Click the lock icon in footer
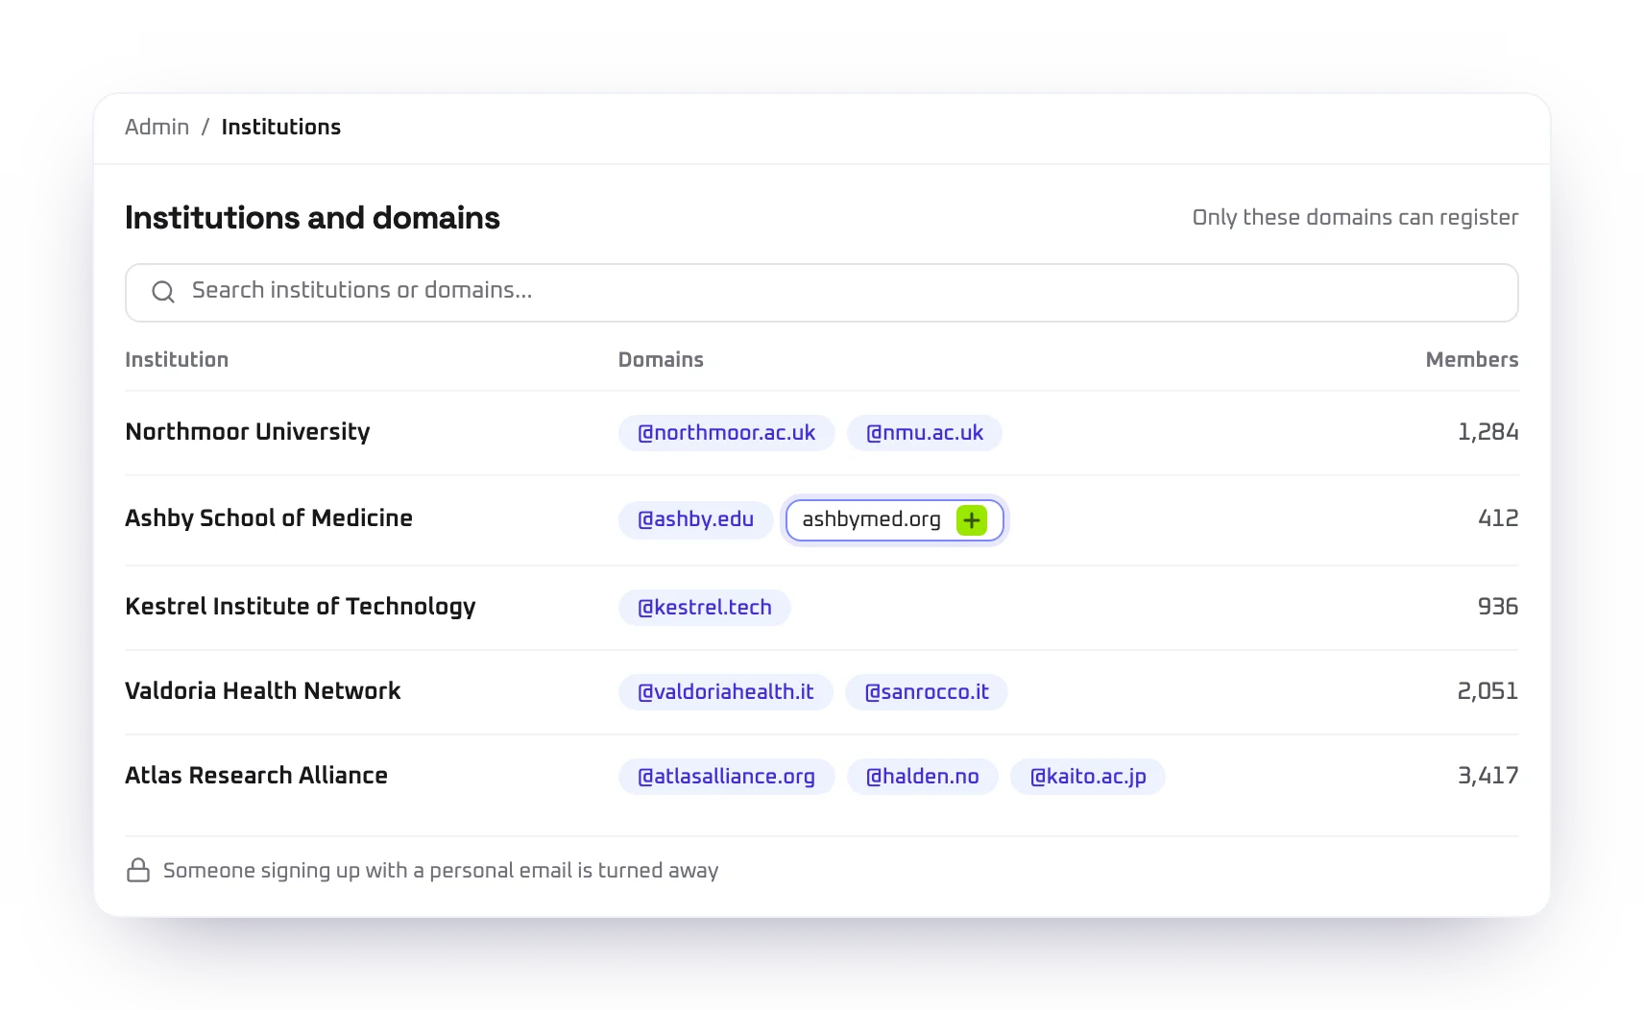Screen dimensions: 1644x1010 click(x=138, y=870)
